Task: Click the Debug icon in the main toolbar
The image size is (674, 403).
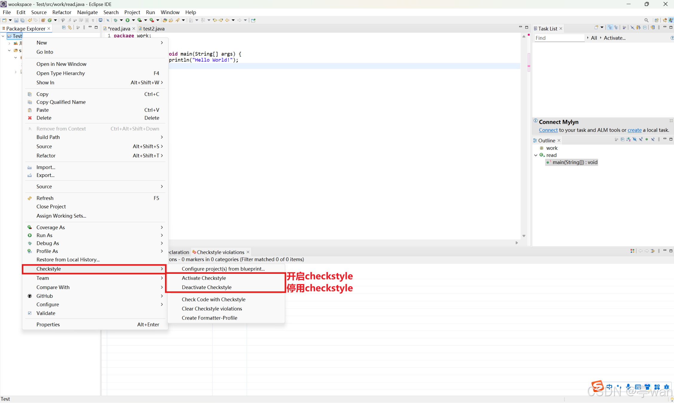Action: (116, 20)
